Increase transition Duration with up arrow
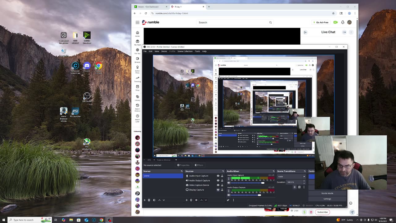Image resolution: width=396 pixels, height=223 pixels. click(304, 181)
